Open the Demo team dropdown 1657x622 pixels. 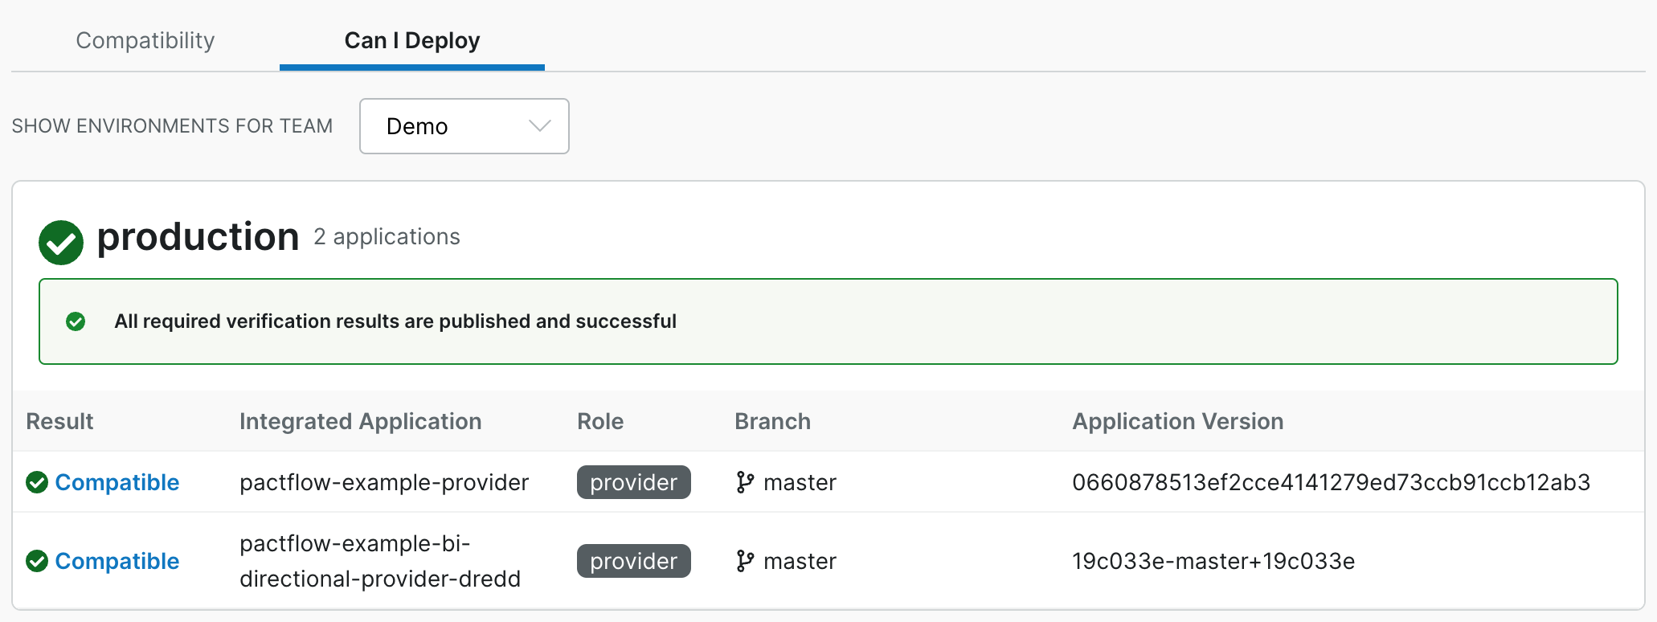[464, 126]
